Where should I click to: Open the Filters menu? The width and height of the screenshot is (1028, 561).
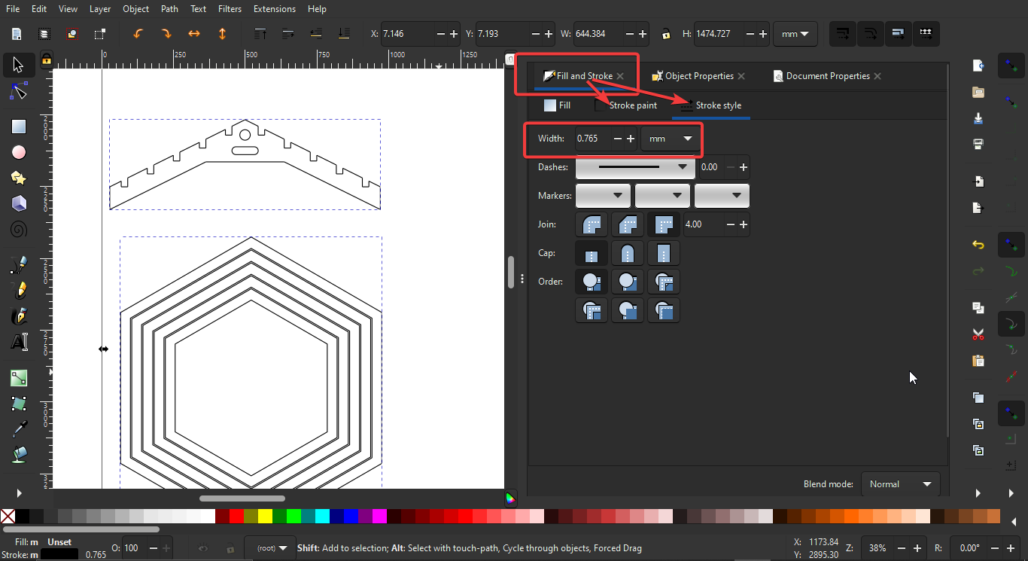230,9
